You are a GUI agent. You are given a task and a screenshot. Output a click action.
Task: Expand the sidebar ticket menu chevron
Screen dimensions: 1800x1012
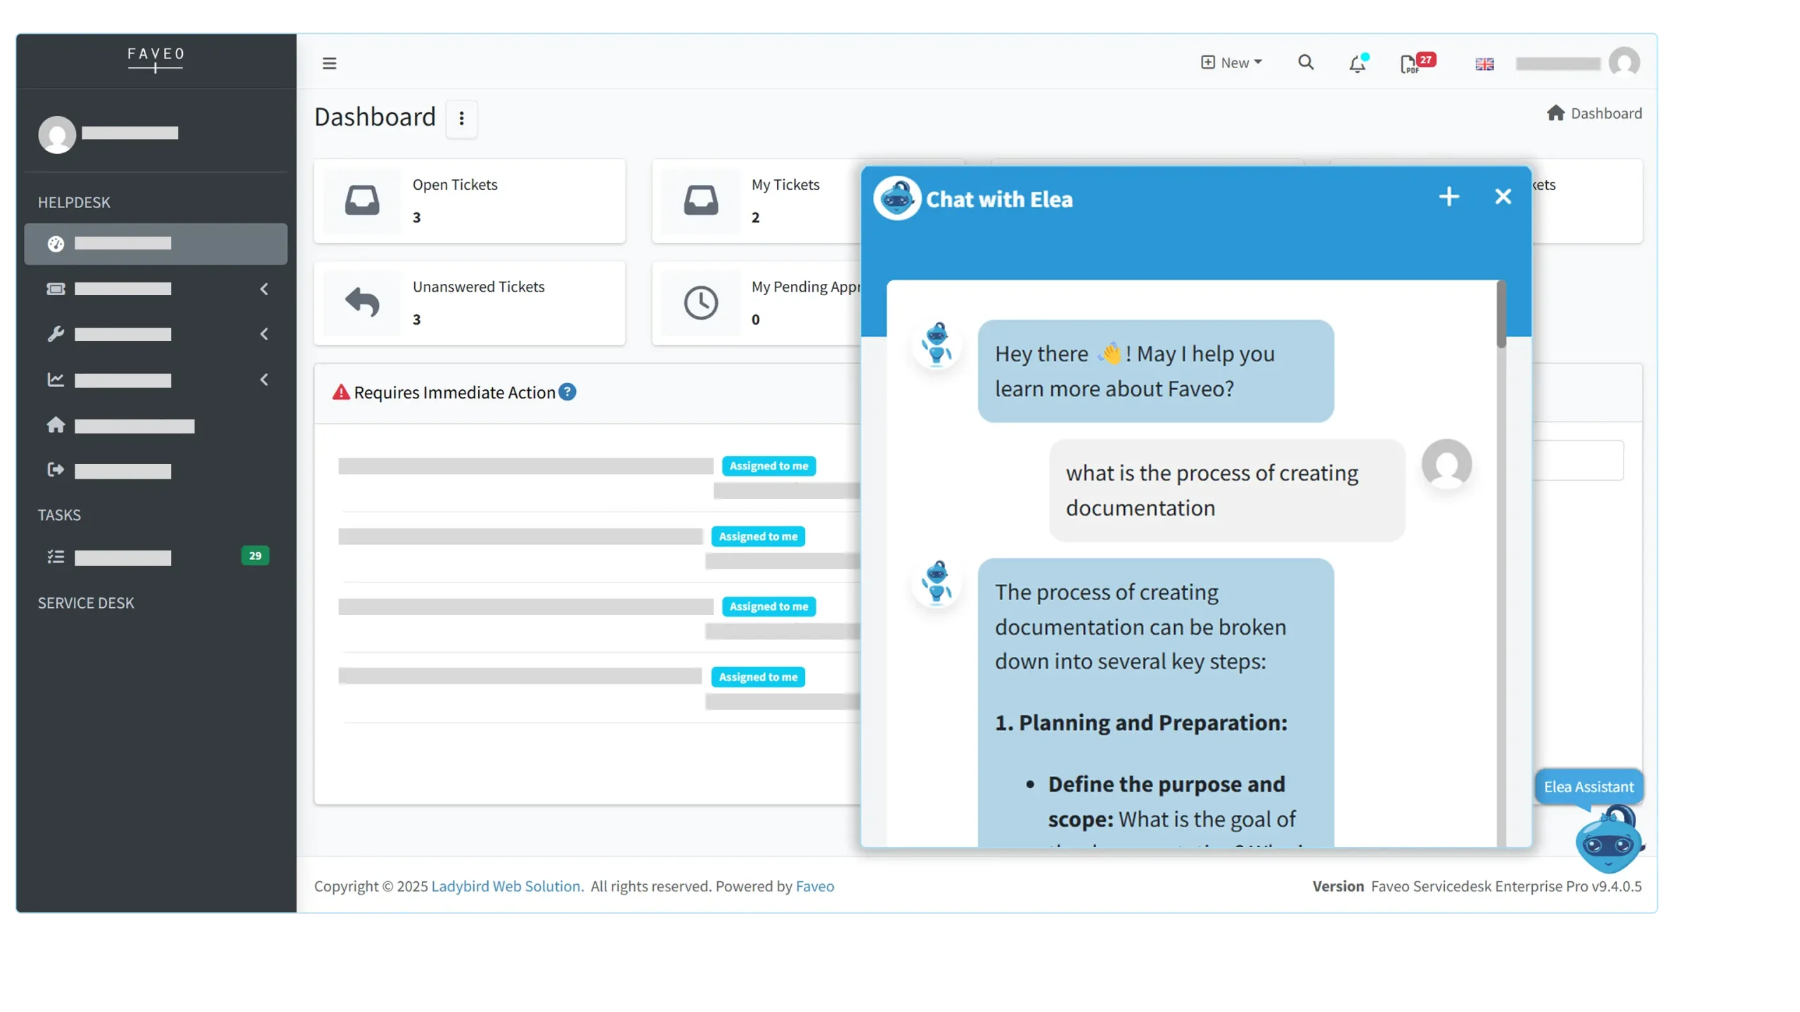tap(264, 289)
